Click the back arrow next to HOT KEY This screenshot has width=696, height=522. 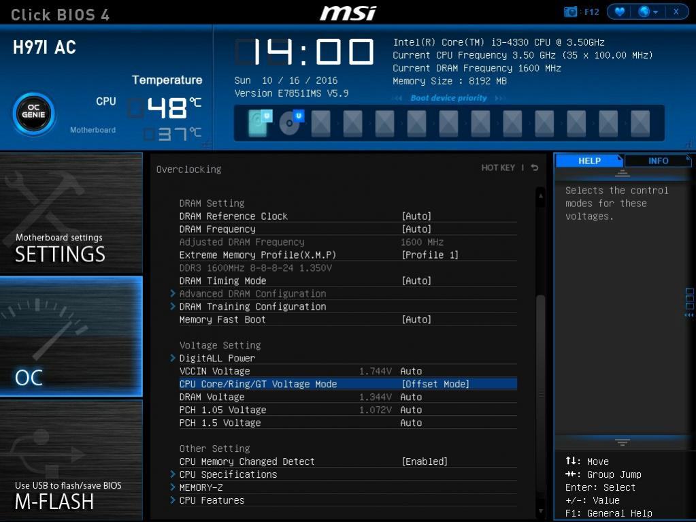[x=535, y=168]
